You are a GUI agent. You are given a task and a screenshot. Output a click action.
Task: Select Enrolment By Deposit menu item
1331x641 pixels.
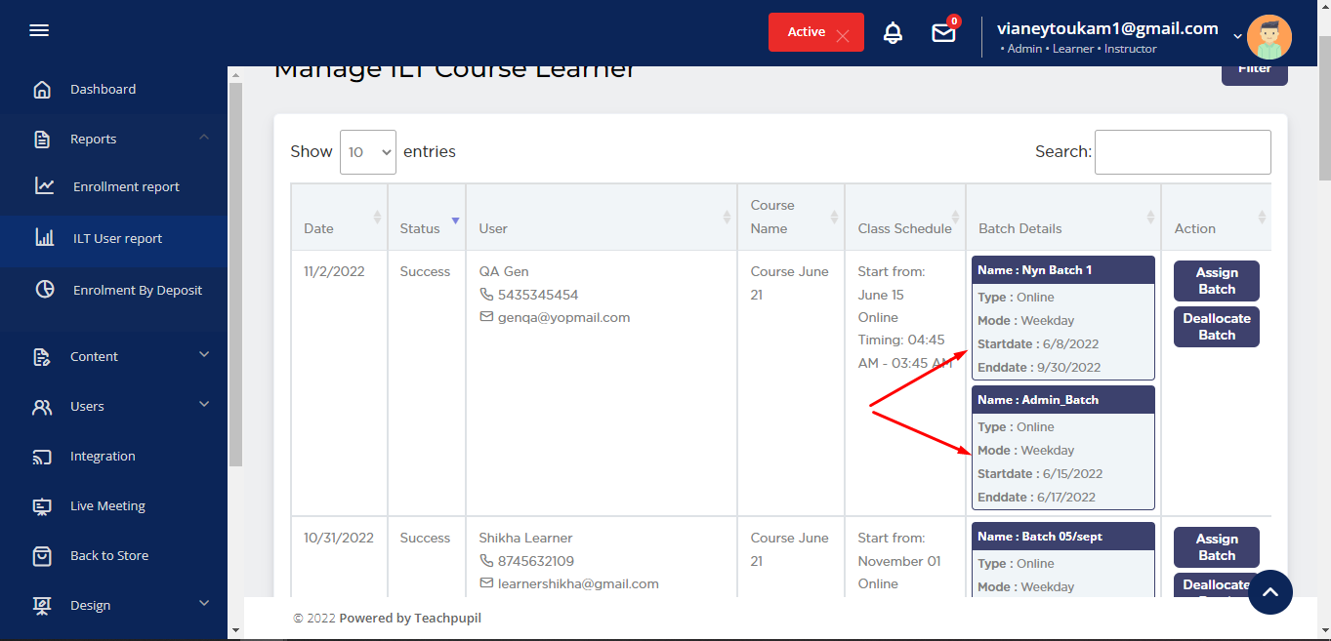(138, 291)
